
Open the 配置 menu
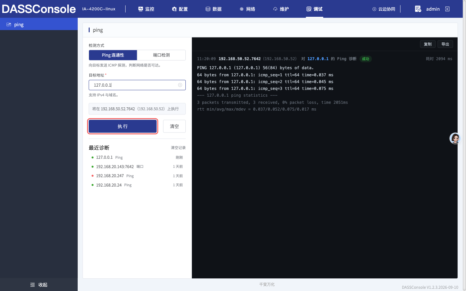click(x=180, y=9)
